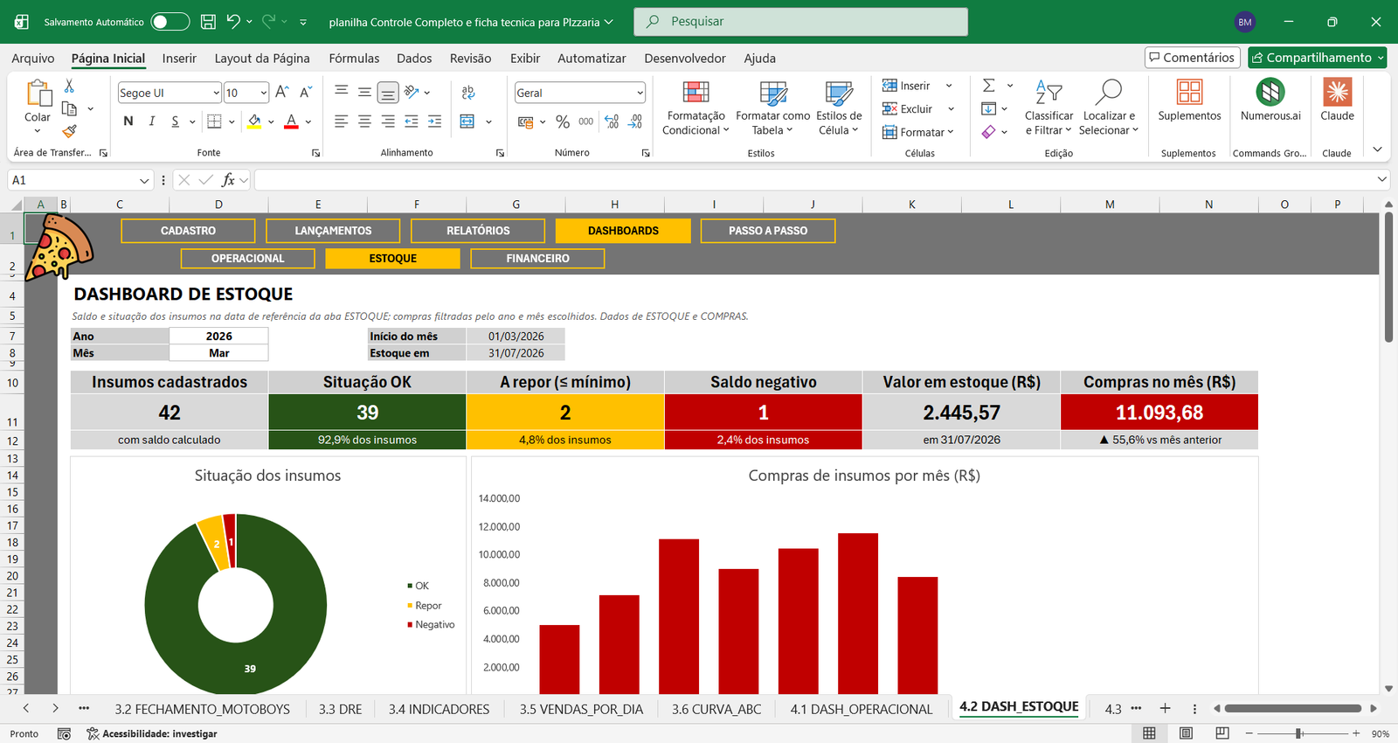Click the LANÇAMENTOS navigation button

tap(333, 231)
